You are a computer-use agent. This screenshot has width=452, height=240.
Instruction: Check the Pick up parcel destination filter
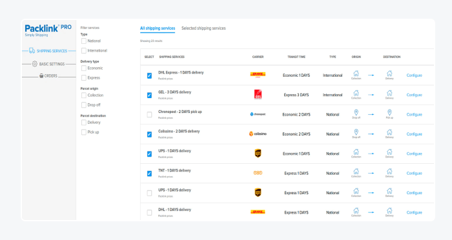pos(84,132)
